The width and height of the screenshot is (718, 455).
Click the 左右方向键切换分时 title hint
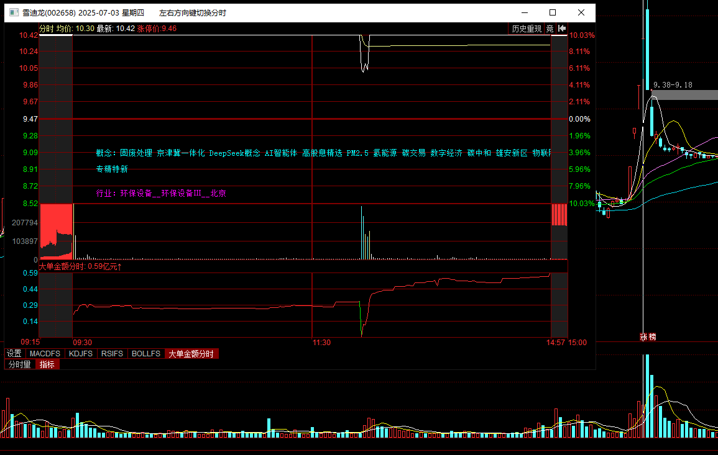[x=193, y=13]
